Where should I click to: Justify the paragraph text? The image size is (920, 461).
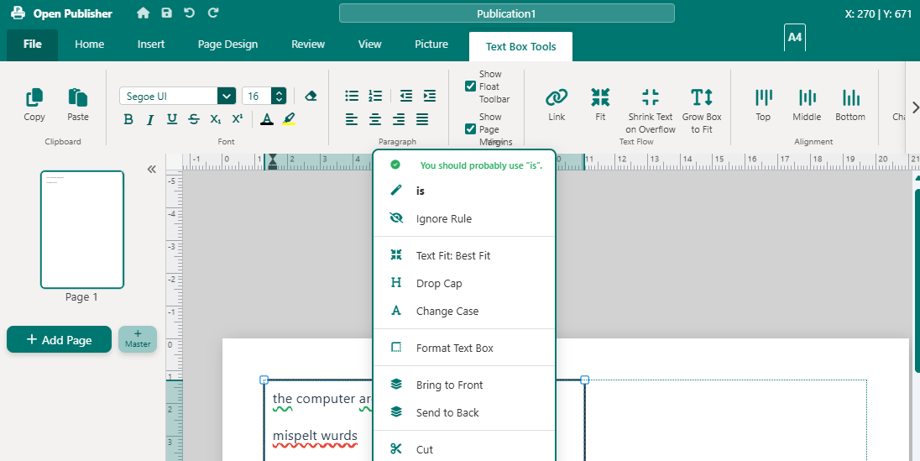pos(422,120)
